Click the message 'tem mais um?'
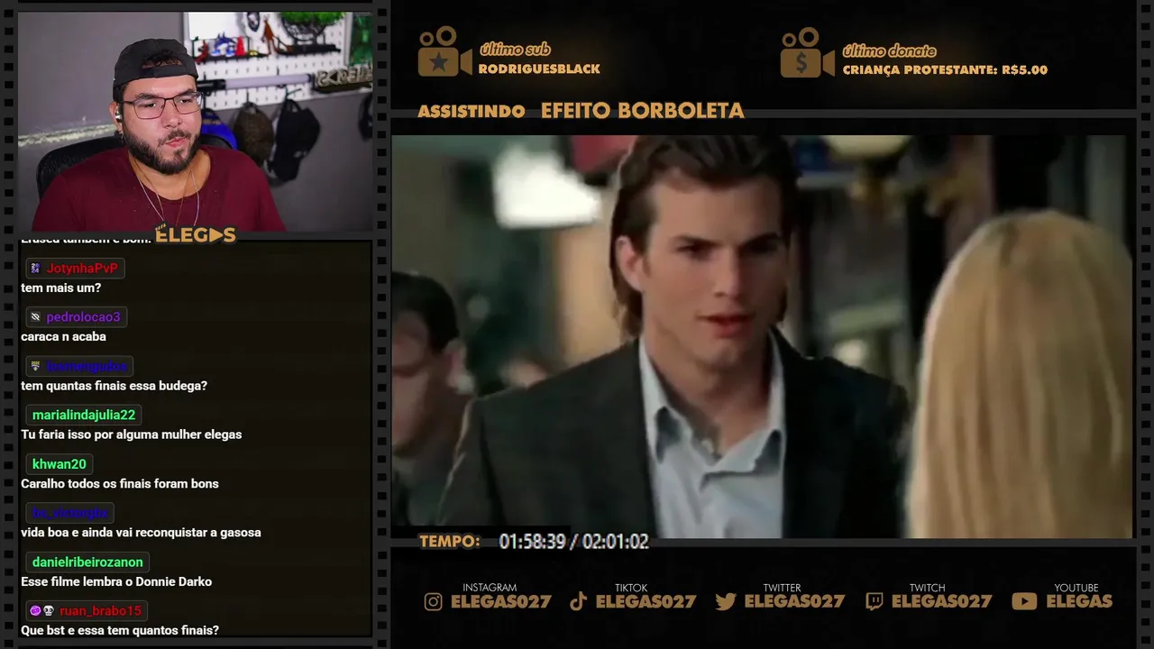1154x649 pixels. (61, 288)
